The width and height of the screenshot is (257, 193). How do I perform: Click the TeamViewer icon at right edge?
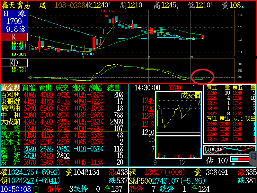(253, 156)
